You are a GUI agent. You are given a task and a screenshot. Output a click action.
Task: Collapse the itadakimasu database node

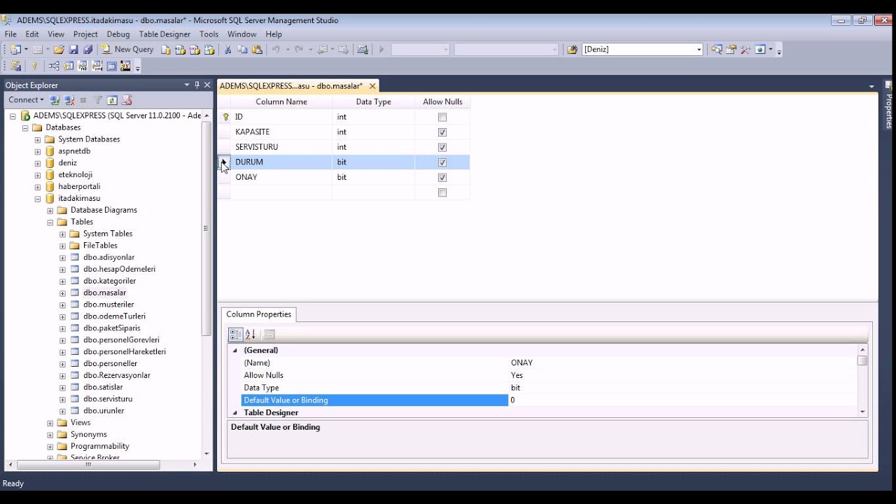[38, 199]
